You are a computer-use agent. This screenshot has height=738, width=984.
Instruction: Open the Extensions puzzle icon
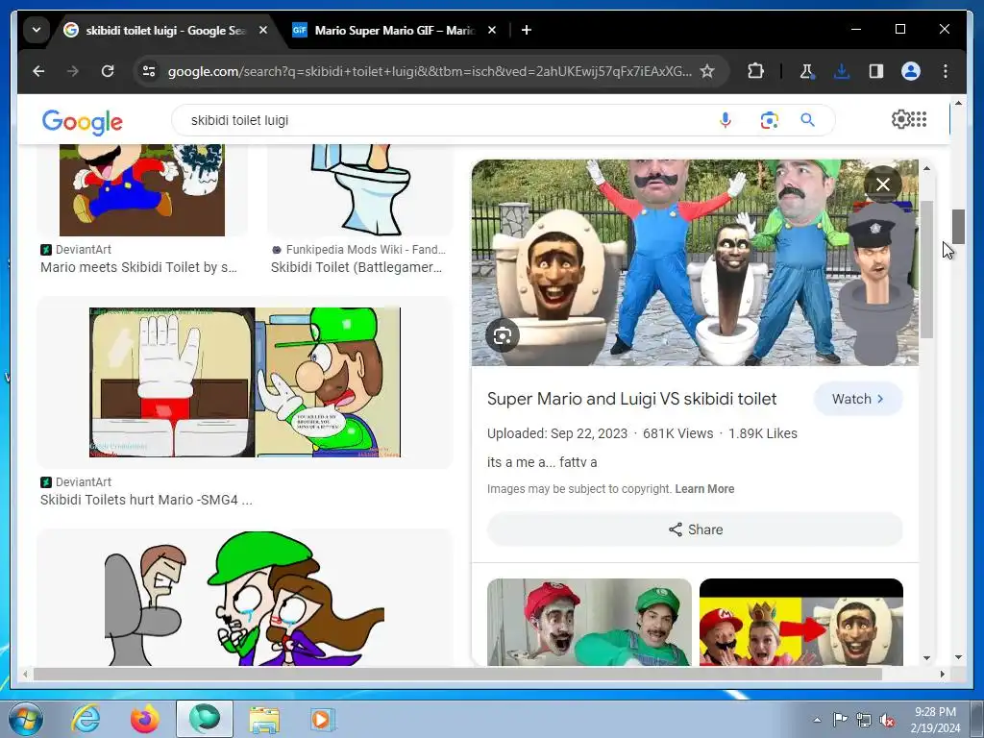755,71
